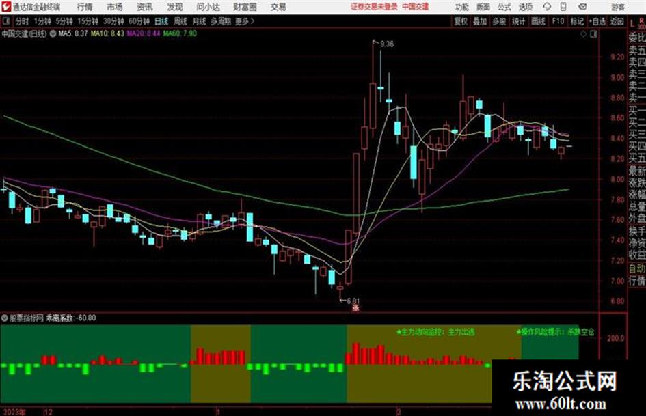646x416 pixels.
Task: Click the 12 month marker on time axis
Action: point(49,412)
